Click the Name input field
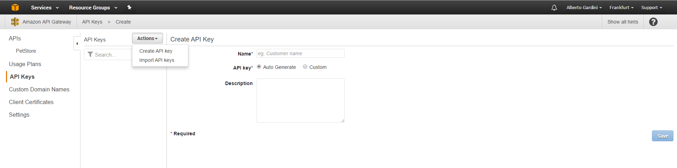 [300, 53]
